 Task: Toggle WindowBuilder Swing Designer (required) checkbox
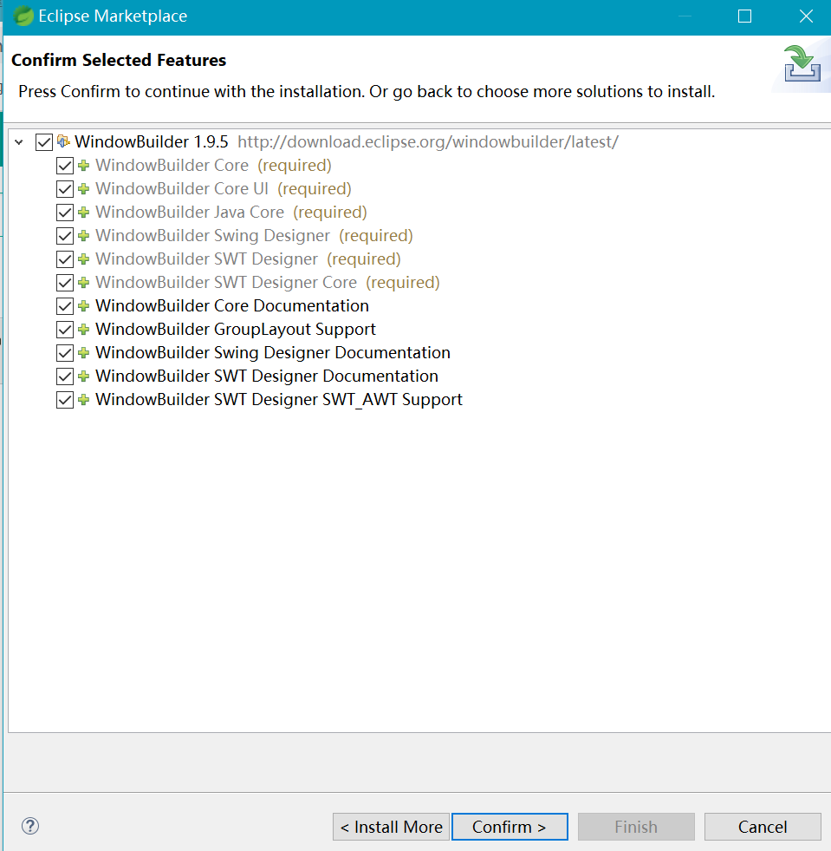65,236
